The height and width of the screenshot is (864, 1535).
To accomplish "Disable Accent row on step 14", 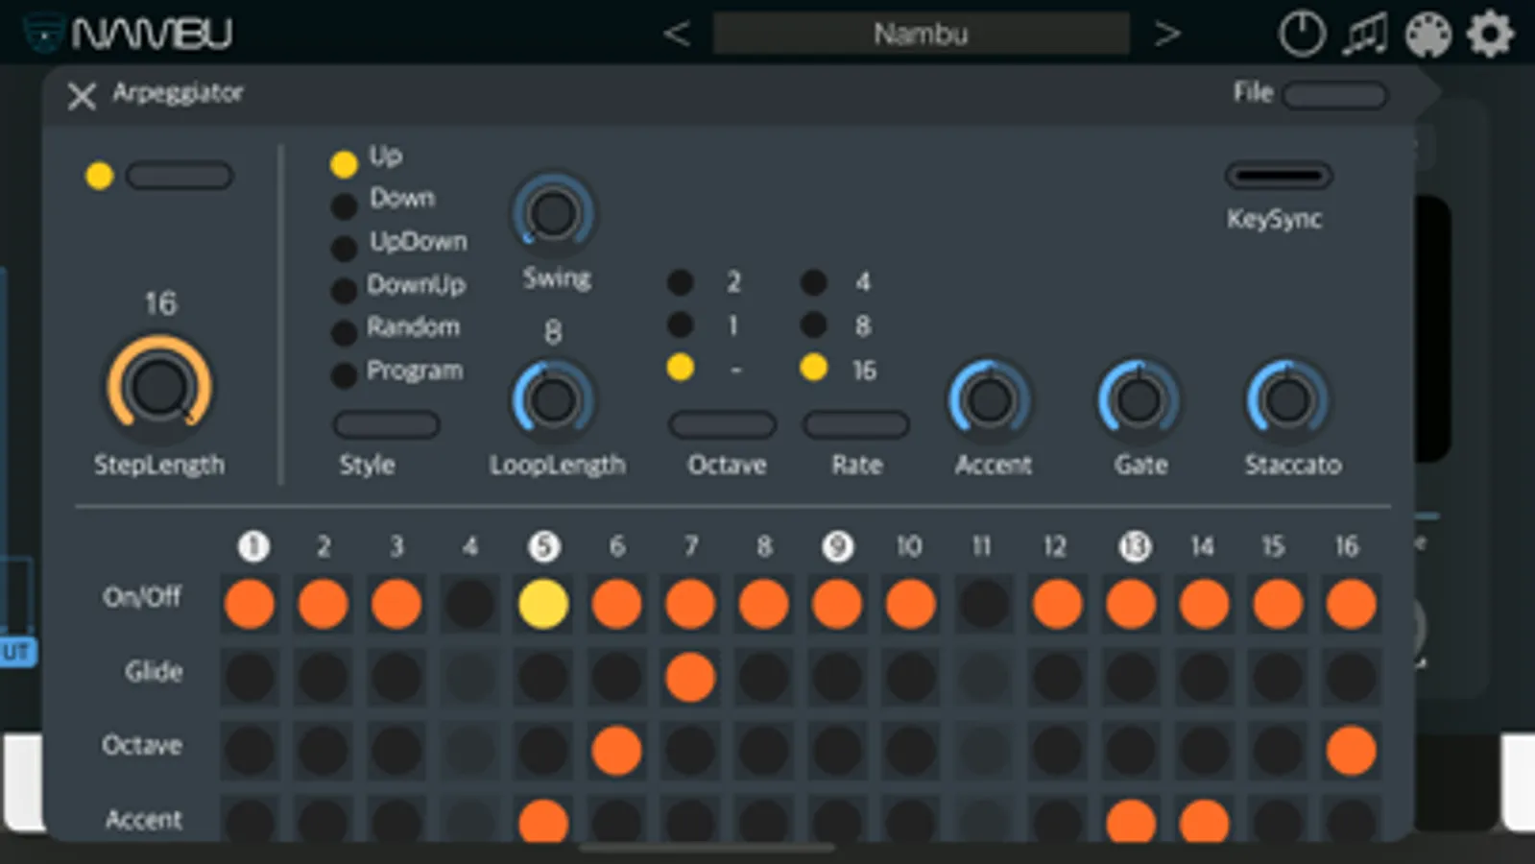I will coord(1204,821).
